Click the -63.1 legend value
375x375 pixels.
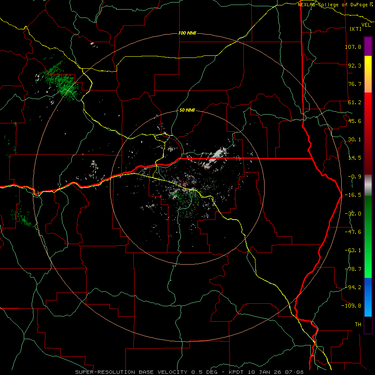(x=353, y=250)
